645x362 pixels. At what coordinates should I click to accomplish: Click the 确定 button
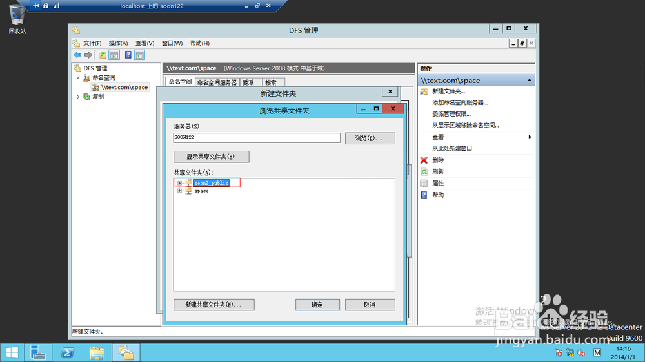click(317, 305)
